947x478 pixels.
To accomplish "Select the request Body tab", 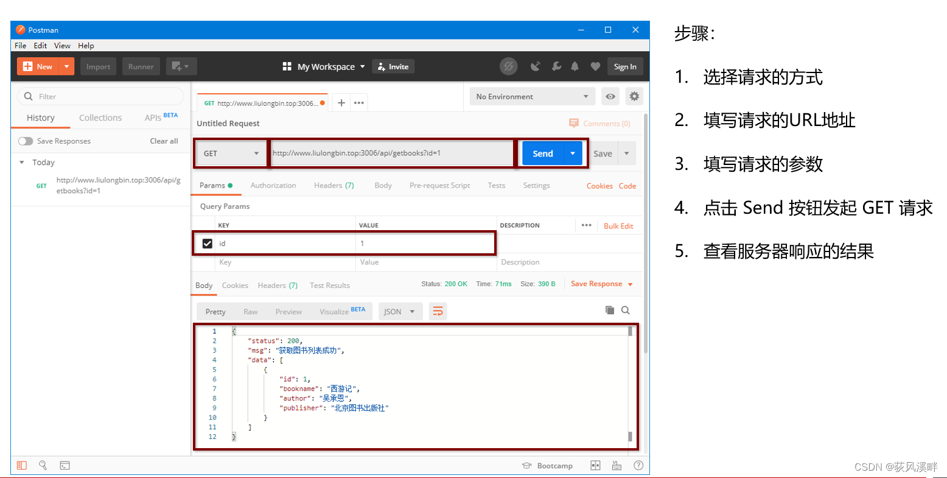I will (383, 185).
